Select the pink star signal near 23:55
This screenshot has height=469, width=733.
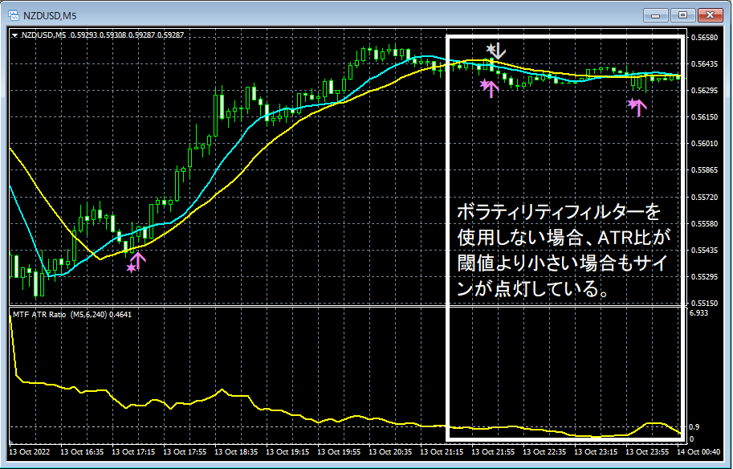pos(633,103)
